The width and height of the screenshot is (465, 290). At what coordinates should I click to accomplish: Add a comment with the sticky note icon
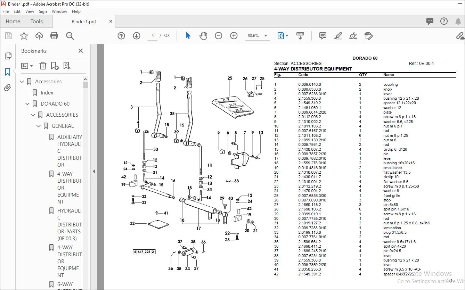[323, 36]
